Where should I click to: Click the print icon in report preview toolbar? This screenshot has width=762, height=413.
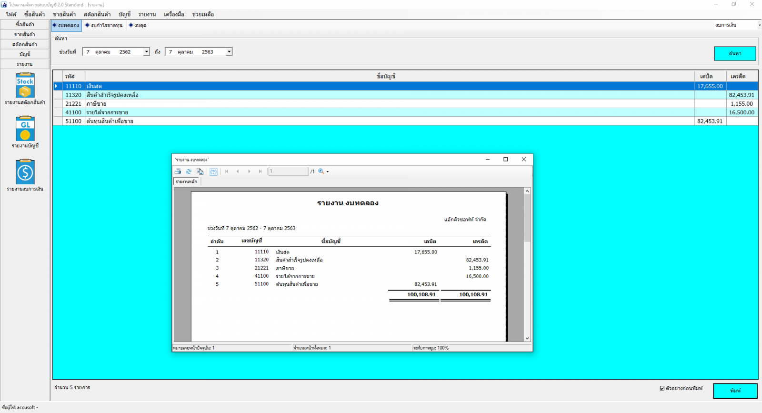coord(178,171)
